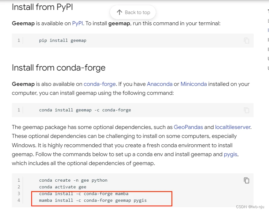Click the conda install mamba code line
This screenshot has width=269, height=212.
[x=84, y=193]
